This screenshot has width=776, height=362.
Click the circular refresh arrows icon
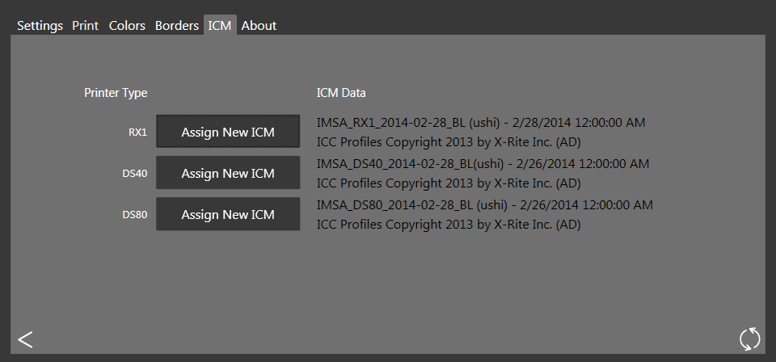click(750, 339)
